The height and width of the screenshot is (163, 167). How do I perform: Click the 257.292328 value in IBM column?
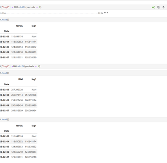point(17,90)
